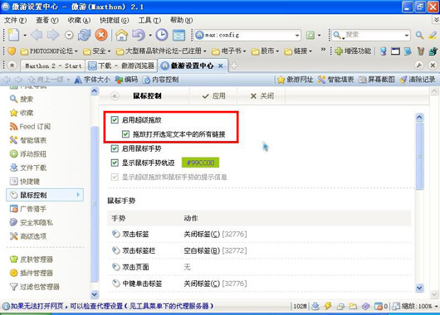Open the address bar dropdown arrow
The image size is (440, 315).
click(297, 36)
